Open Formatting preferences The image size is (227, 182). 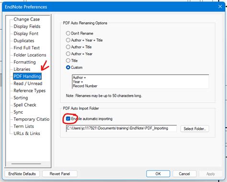point(24,62)
